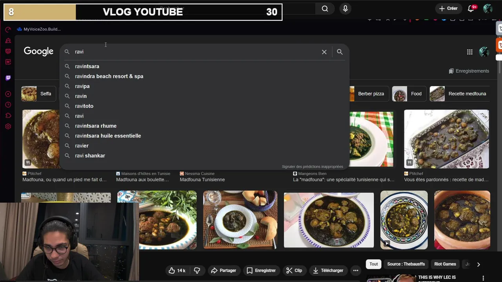Click into the Google search box containing ravi
This screenshot has height=282, width=502.
point(196,52)
